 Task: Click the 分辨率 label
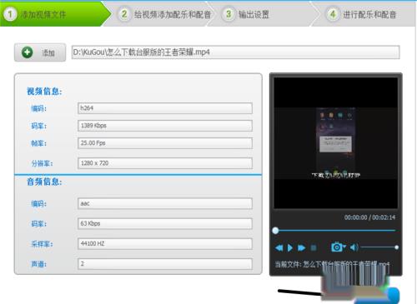pyautogui.click(x=42, y=163)
